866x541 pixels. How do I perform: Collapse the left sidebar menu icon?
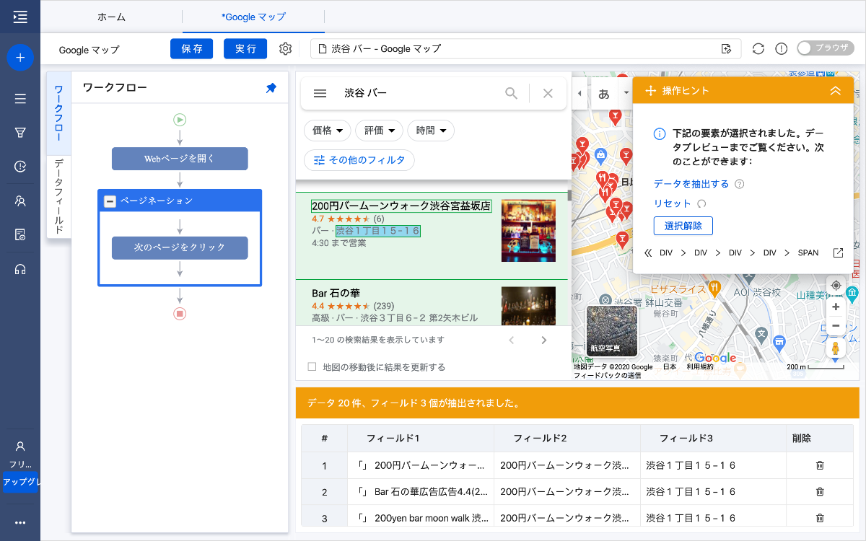pyautogui.click(x=20, y=17)
